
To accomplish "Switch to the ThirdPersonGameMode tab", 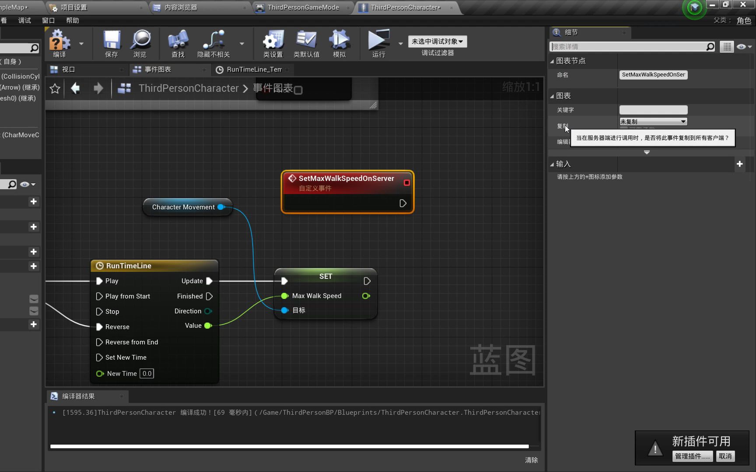I will click(x=303, y=7).
